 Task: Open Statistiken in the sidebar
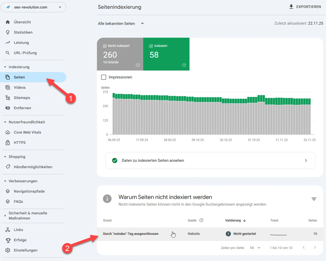(x=33, y=32)
